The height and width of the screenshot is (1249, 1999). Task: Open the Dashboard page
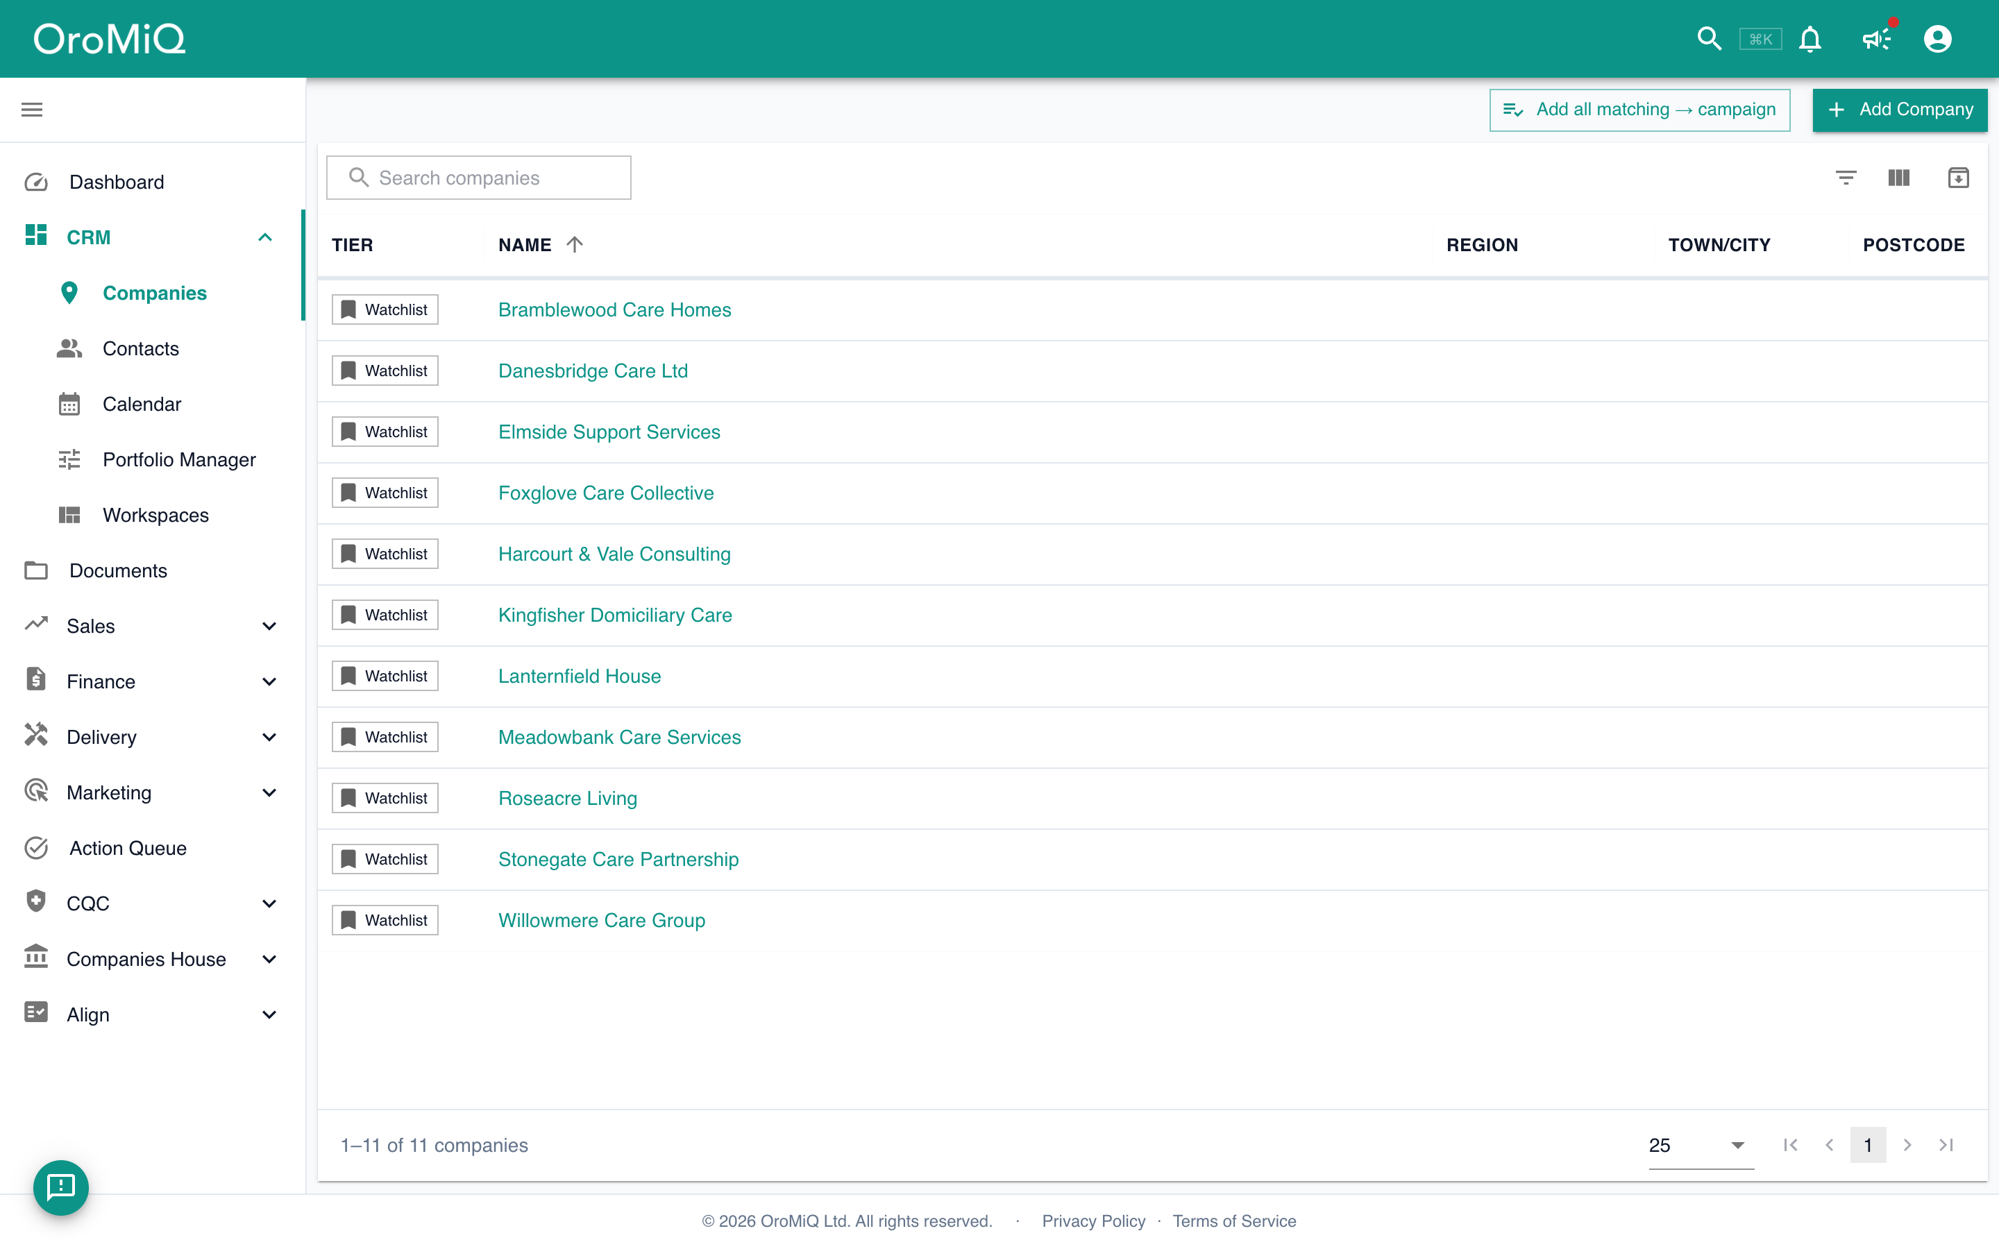point(117,182)
